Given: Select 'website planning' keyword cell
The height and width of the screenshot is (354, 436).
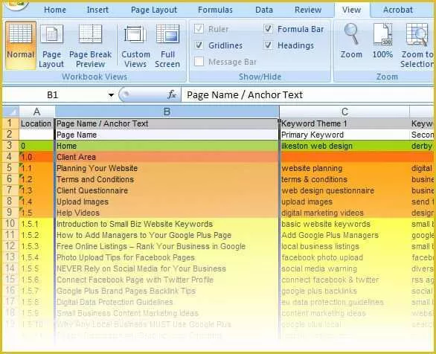Looking at the screenshot, I should [x=344, y=168].
